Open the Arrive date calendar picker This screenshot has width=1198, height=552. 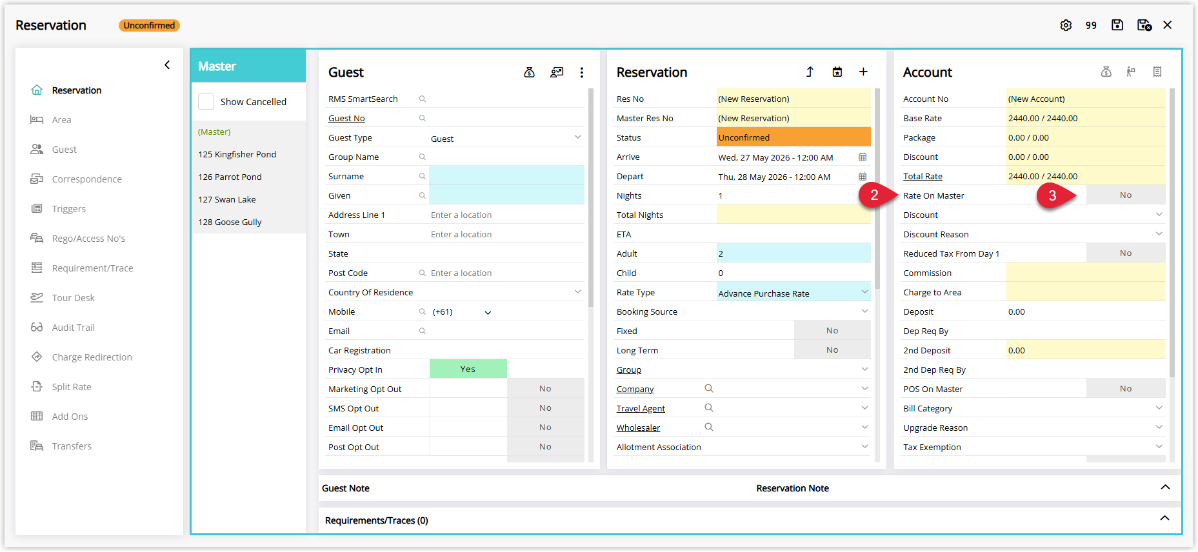click(863, 157)
